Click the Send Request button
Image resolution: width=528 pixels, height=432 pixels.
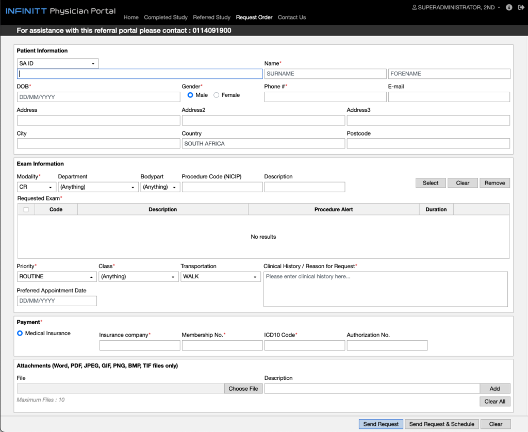coord(381,424)
